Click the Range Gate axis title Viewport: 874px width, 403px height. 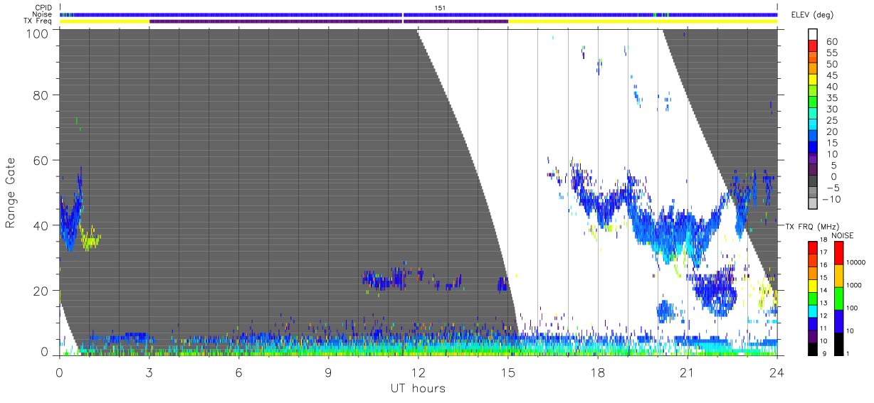click(x=11, y=192)
